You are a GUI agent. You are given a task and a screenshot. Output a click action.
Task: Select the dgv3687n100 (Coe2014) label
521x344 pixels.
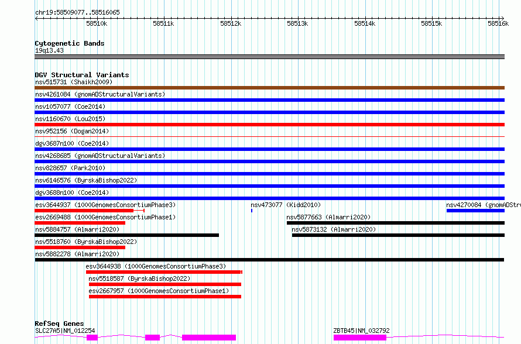[x=72, y=143]
